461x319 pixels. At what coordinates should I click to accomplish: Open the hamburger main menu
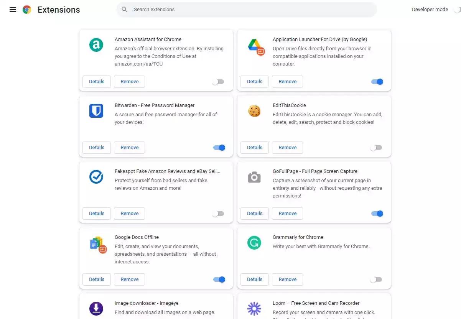click(13, 10)
